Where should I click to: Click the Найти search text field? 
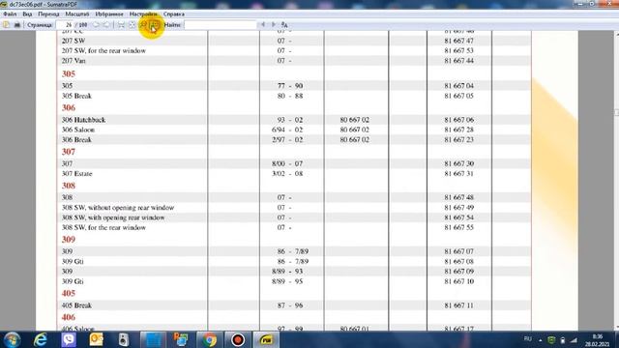point(221,25)
